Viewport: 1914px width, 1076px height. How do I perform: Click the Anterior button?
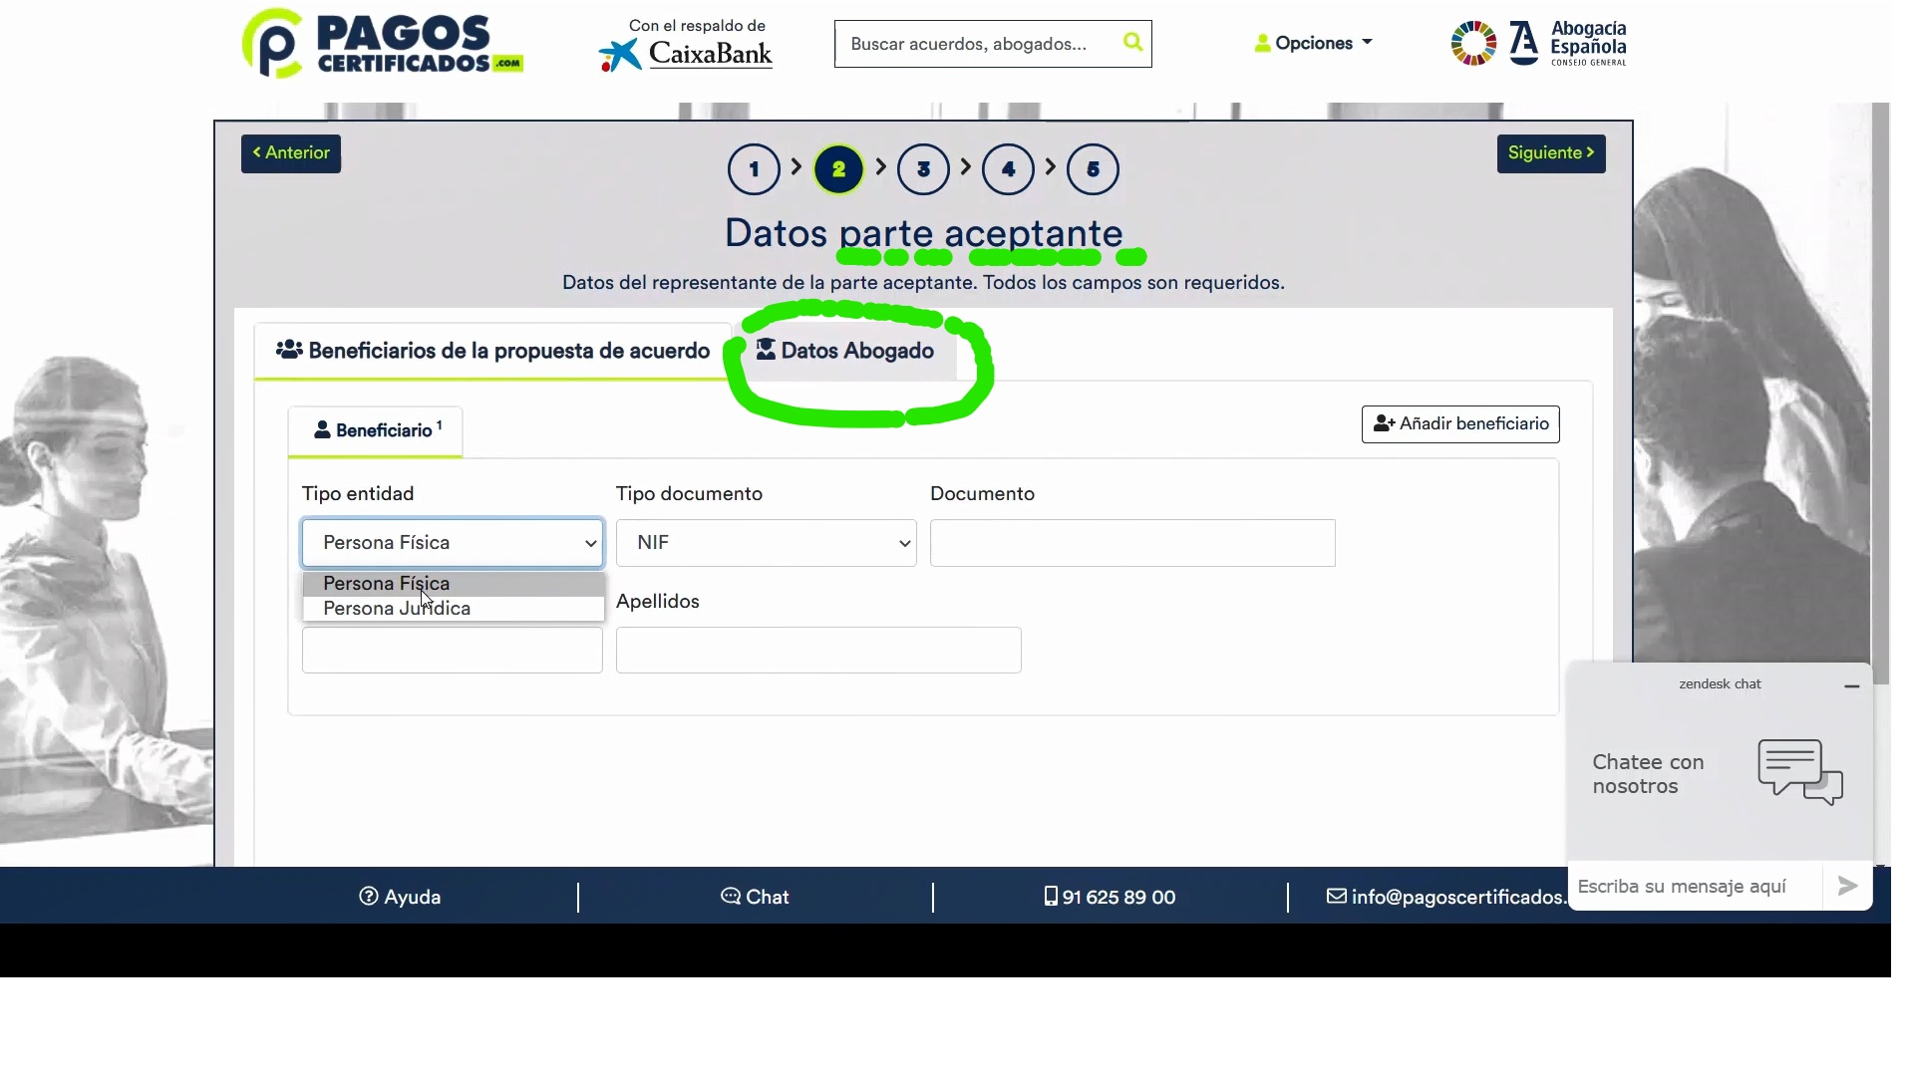[290, 153]
